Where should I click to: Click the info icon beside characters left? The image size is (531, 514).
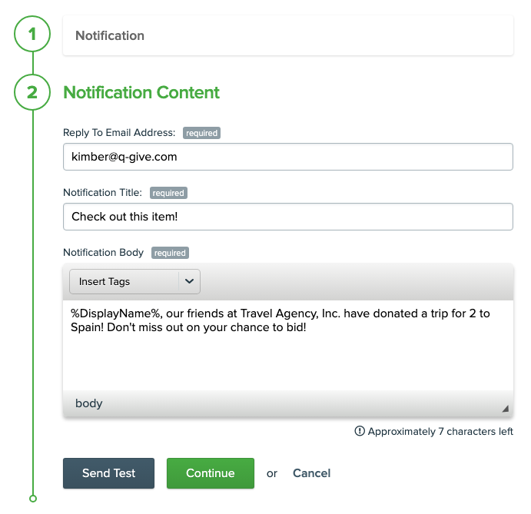[x=359, y=431]
